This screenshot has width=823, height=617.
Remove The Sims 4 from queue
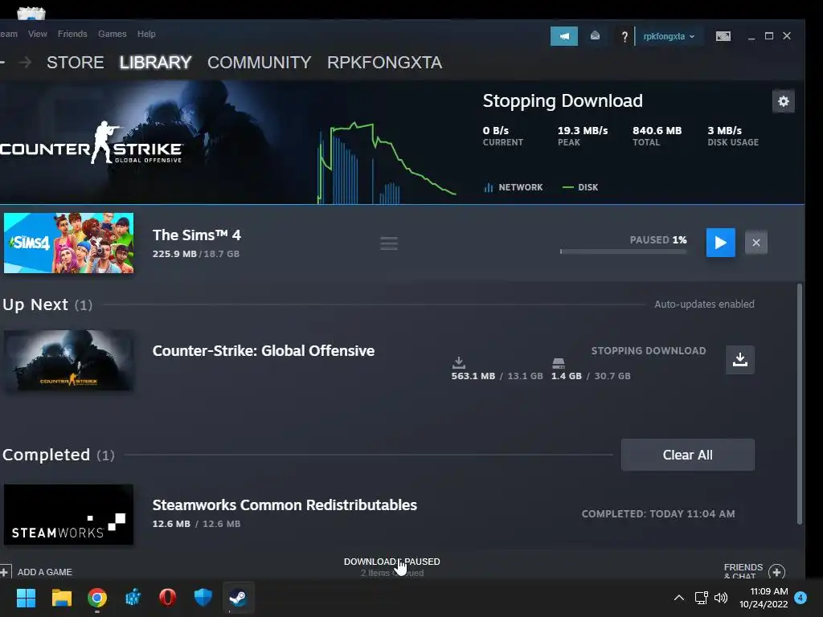(755, 243)
